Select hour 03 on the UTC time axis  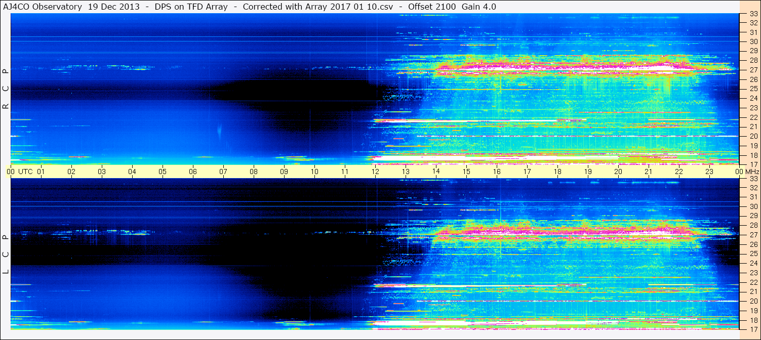coord(102,172)
